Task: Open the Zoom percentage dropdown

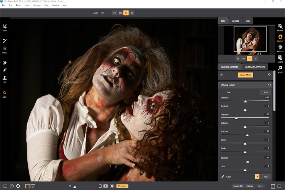Action: pyautogui.click(x=104, y=13)
